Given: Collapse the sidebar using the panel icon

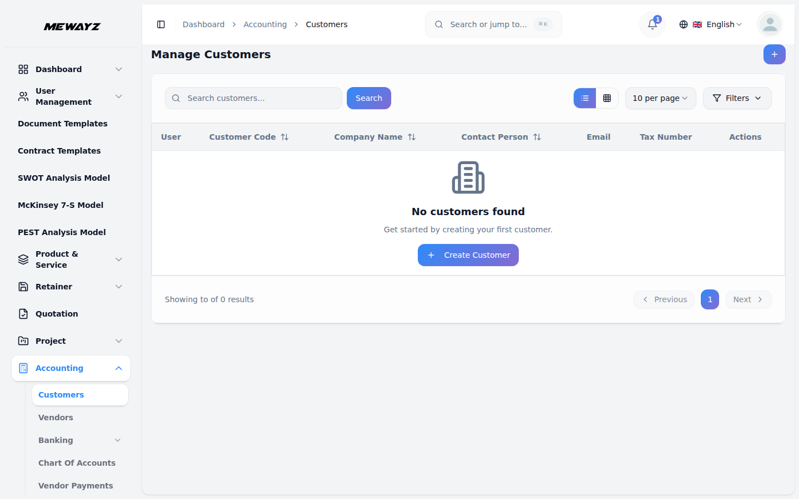Looking at the screenshot, I should pyautogui.click(x=161, y=24).
